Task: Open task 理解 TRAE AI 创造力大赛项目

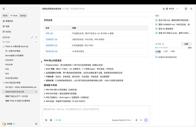Action: (x=18, y=101)
